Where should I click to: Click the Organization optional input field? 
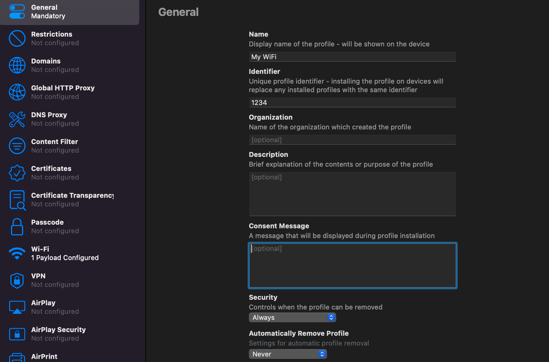352,139
